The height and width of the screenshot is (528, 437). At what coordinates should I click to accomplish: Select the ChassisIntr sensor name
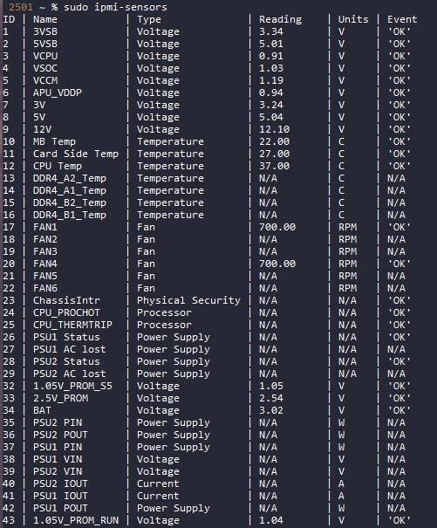pos(66,300)
